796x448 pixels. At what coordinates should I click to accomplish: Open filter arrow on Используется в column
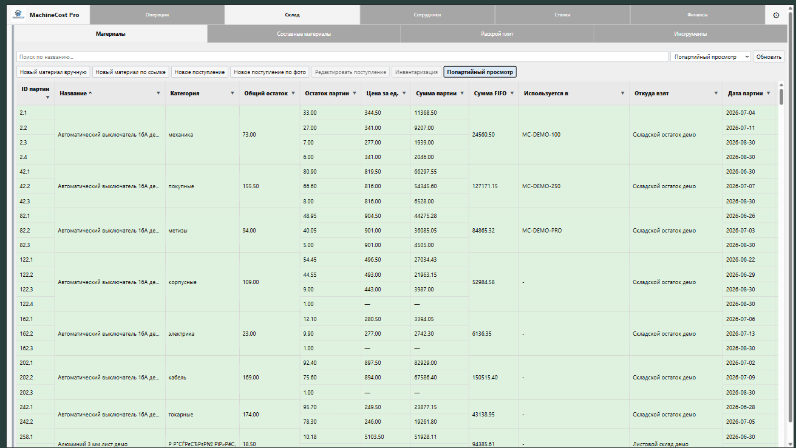point(622,93)
